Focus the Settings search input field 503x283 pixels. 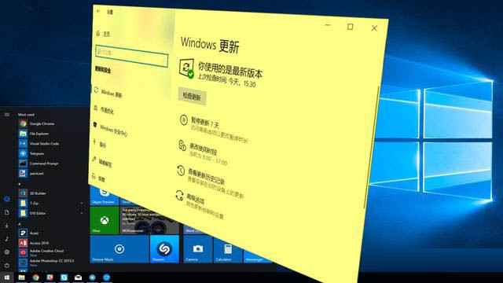(x=131, y=56)
